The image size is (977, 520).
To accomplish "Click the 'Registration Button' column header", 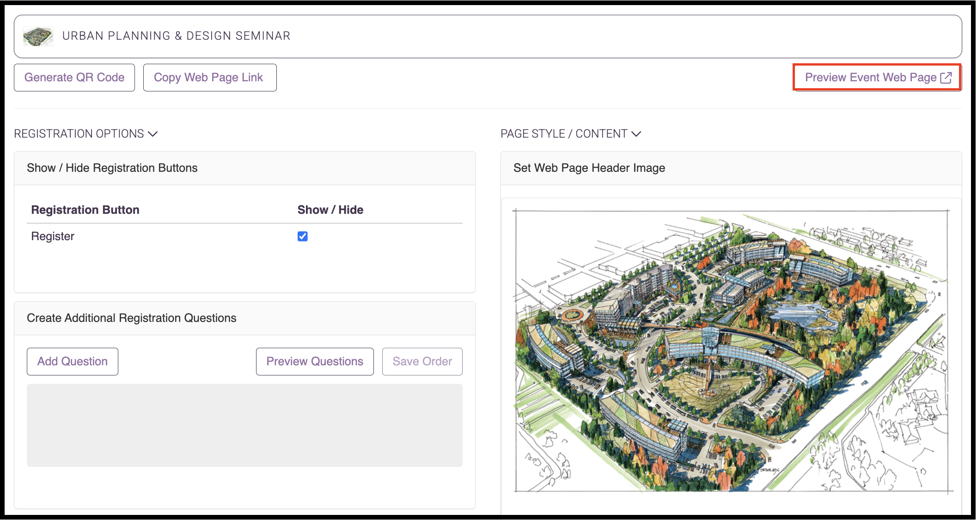I will coord(85,210).
